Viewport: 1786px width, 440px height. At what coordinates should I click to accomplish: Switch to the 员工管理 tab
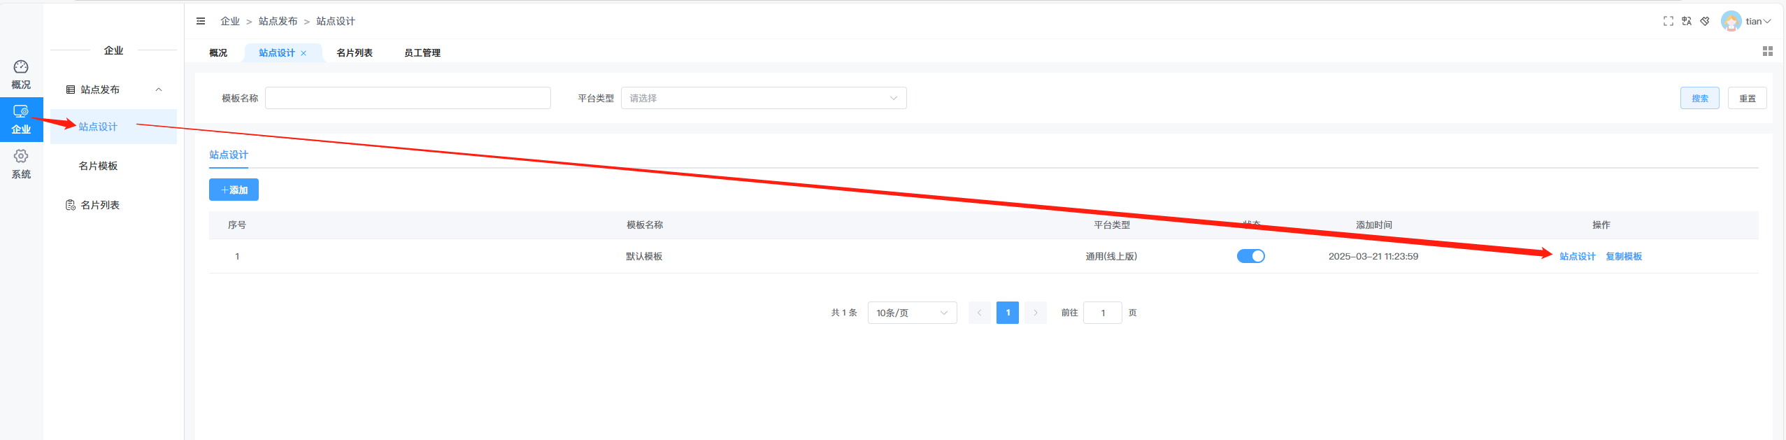click(422, 53)
